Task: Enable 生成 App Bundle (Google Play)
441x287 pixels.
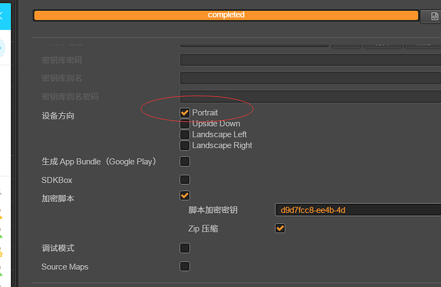Action: pyautogui.click(x=185, y=162)
